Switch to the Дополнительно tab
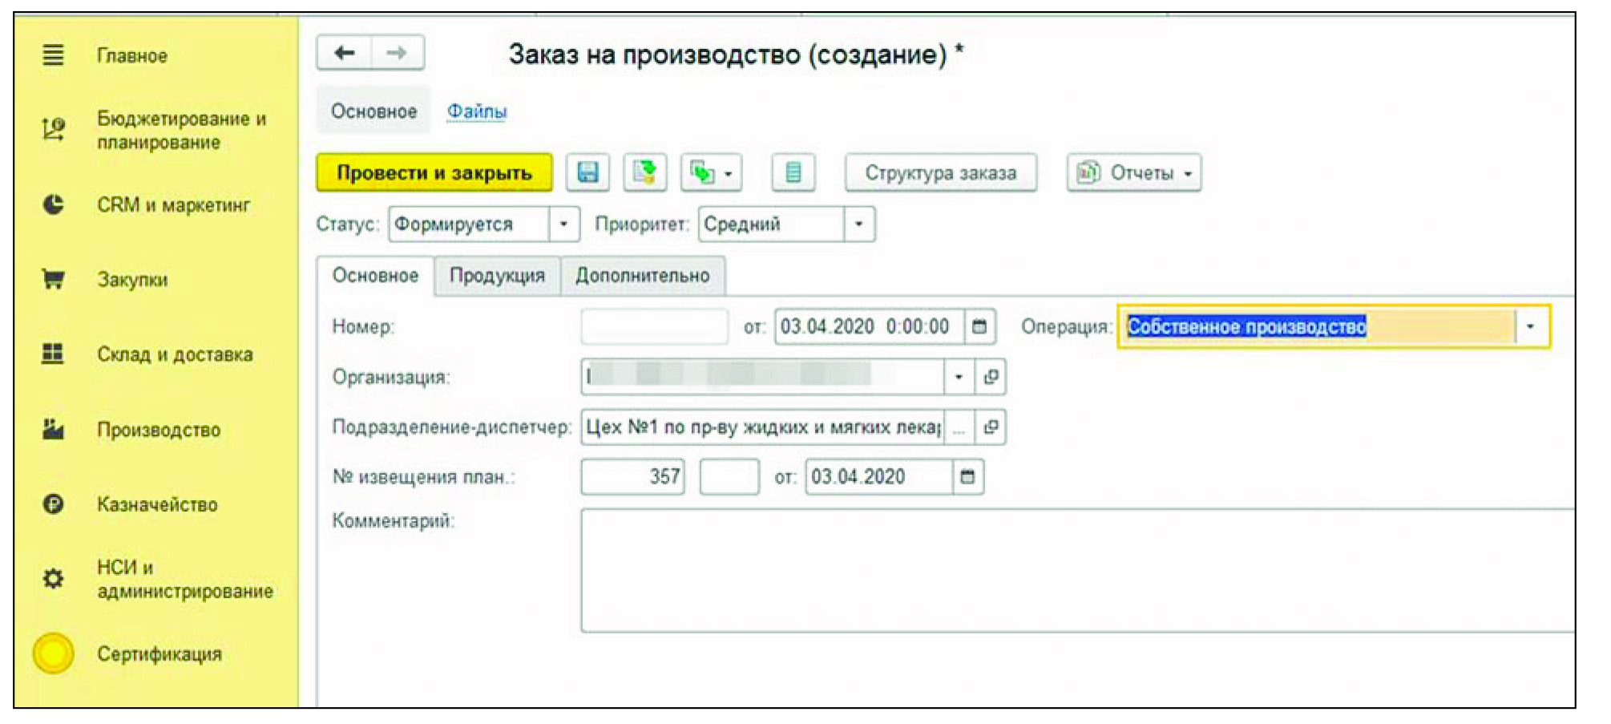 (642, 276)
